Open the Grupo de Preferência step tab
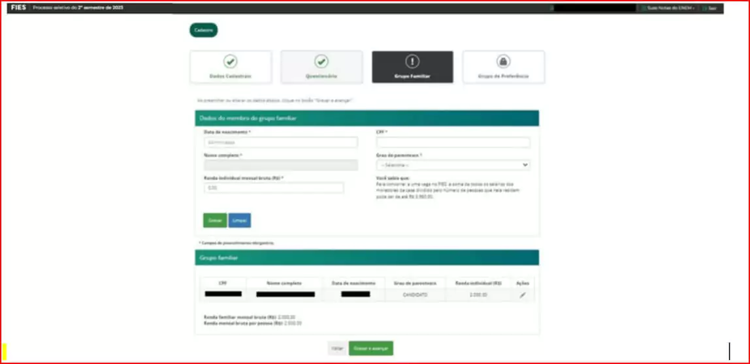 coord(503,67)
